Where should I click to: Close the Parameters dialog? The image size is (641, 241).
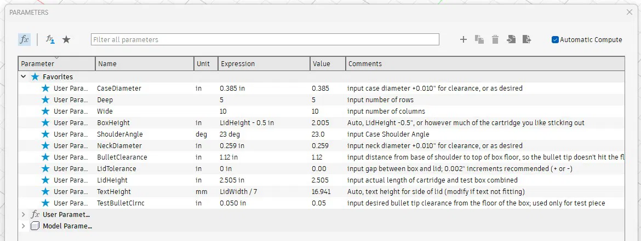click(629, 12)
